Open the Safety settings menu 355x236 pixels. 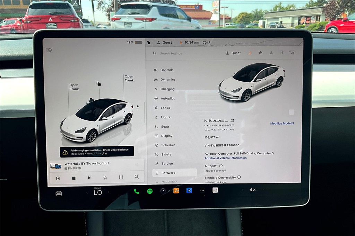click(163, 154)
